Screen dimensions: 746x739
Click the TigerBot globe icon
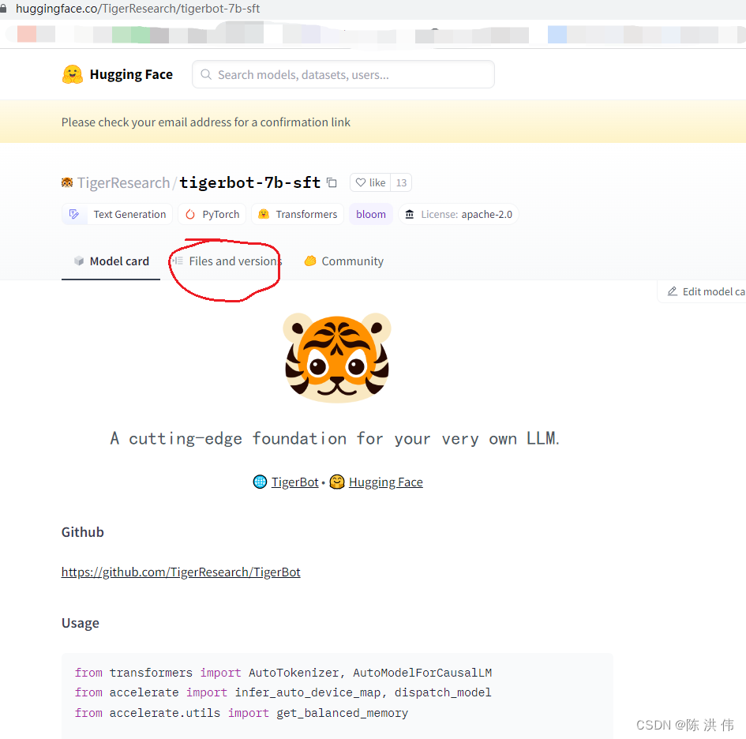click(x=260, y=482)
